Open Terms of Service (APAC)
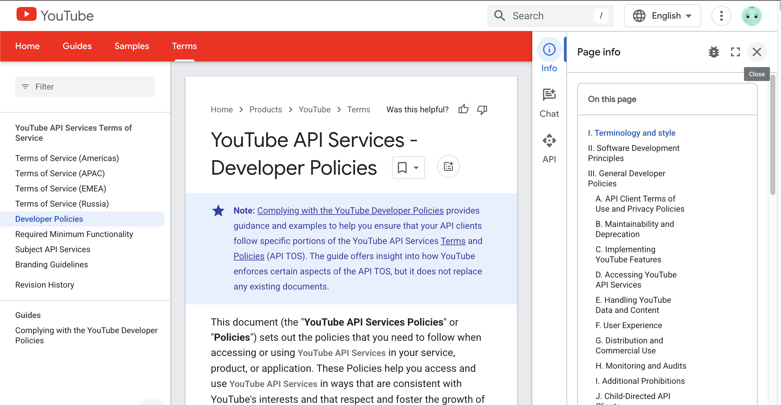This screenshot has height=405, width=781. click(x=60, y=173)
